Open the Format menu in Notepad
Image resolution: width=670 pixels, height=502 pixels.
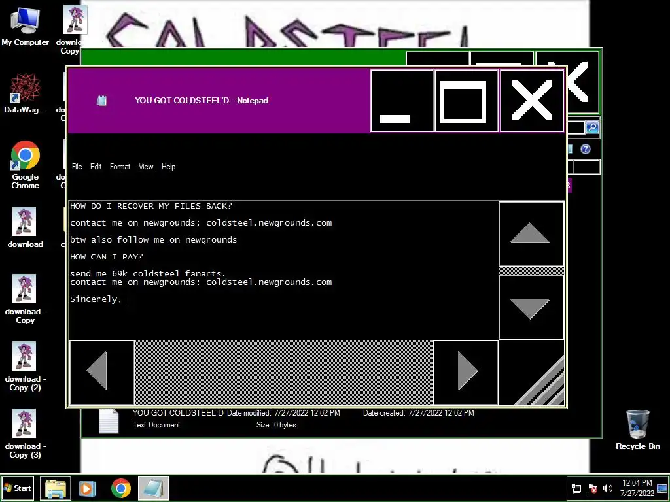120,167
